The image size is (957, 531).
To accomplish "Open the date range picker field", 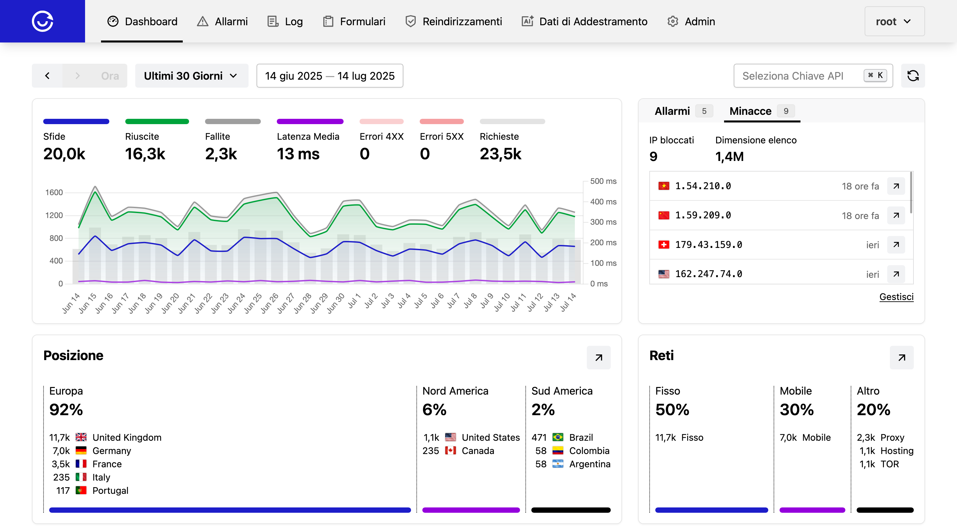I will point(330,76).
